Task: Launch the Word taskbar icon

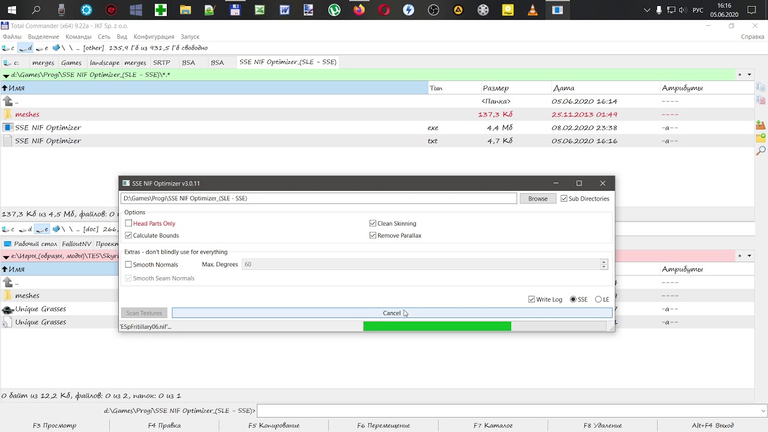Action: 284,10
